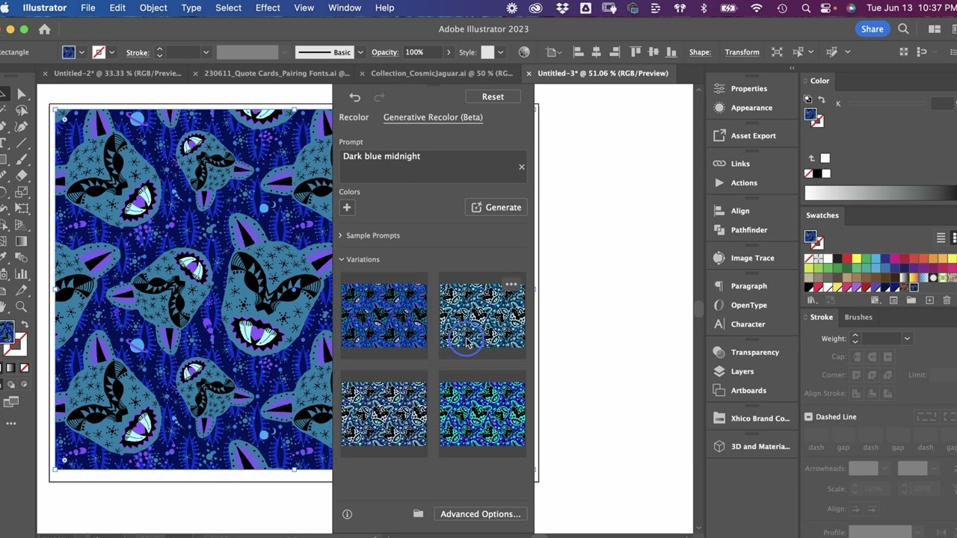Screen dimensions: 957x538
Task: Switch to the Untitled-2 document tab
Action: pyautogui.click(x=117, y=73)
